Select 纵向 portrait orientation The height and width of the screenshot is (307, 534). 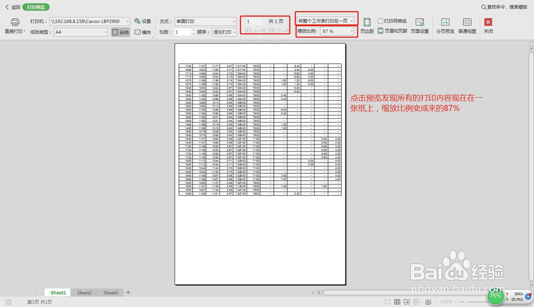[119, 31]
